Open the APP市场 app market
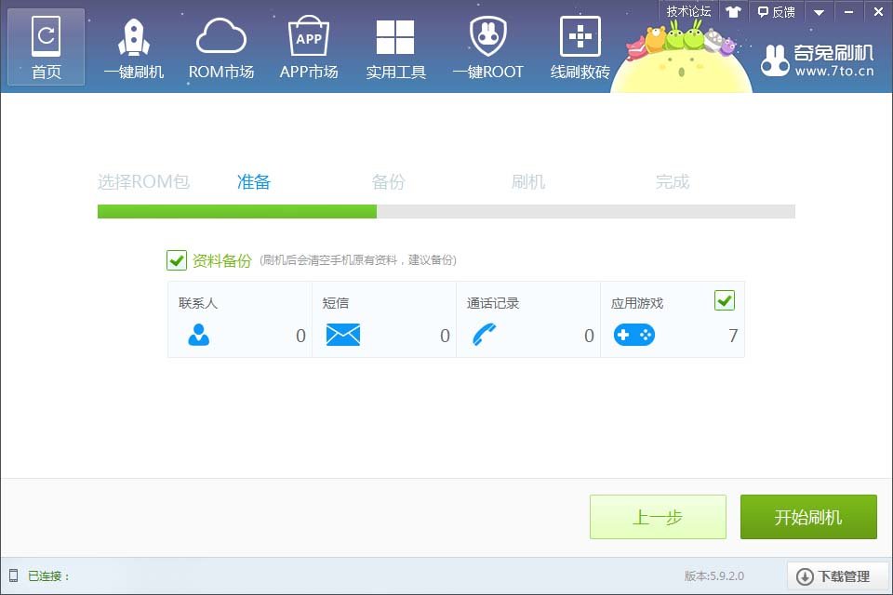Screen dimensions: 893x595 point(308,46)
